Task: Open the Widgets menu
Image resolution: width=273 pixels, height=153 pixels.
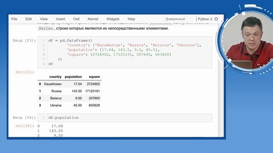Action: 113,19
